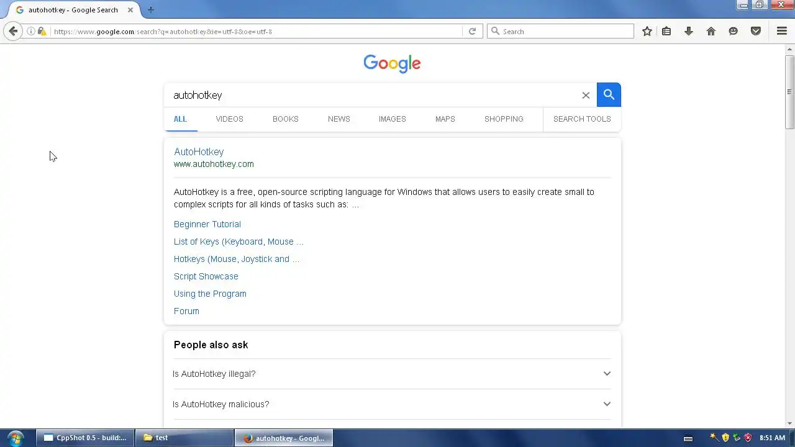Save page to Pocket icon
The image size is (795, 447).
(x=756, y=31)
